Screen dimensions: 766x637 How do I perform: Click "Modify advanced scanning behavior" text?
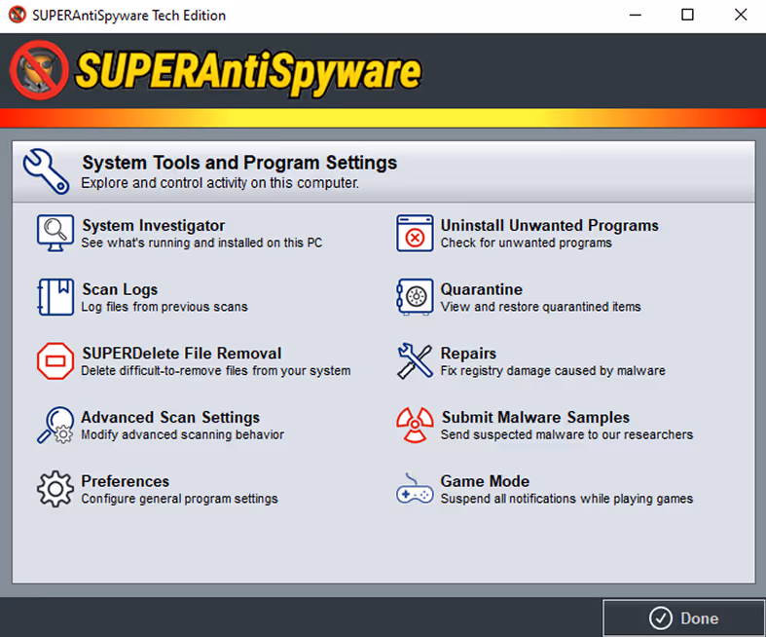pyautogui.click(x=183, y=435)
